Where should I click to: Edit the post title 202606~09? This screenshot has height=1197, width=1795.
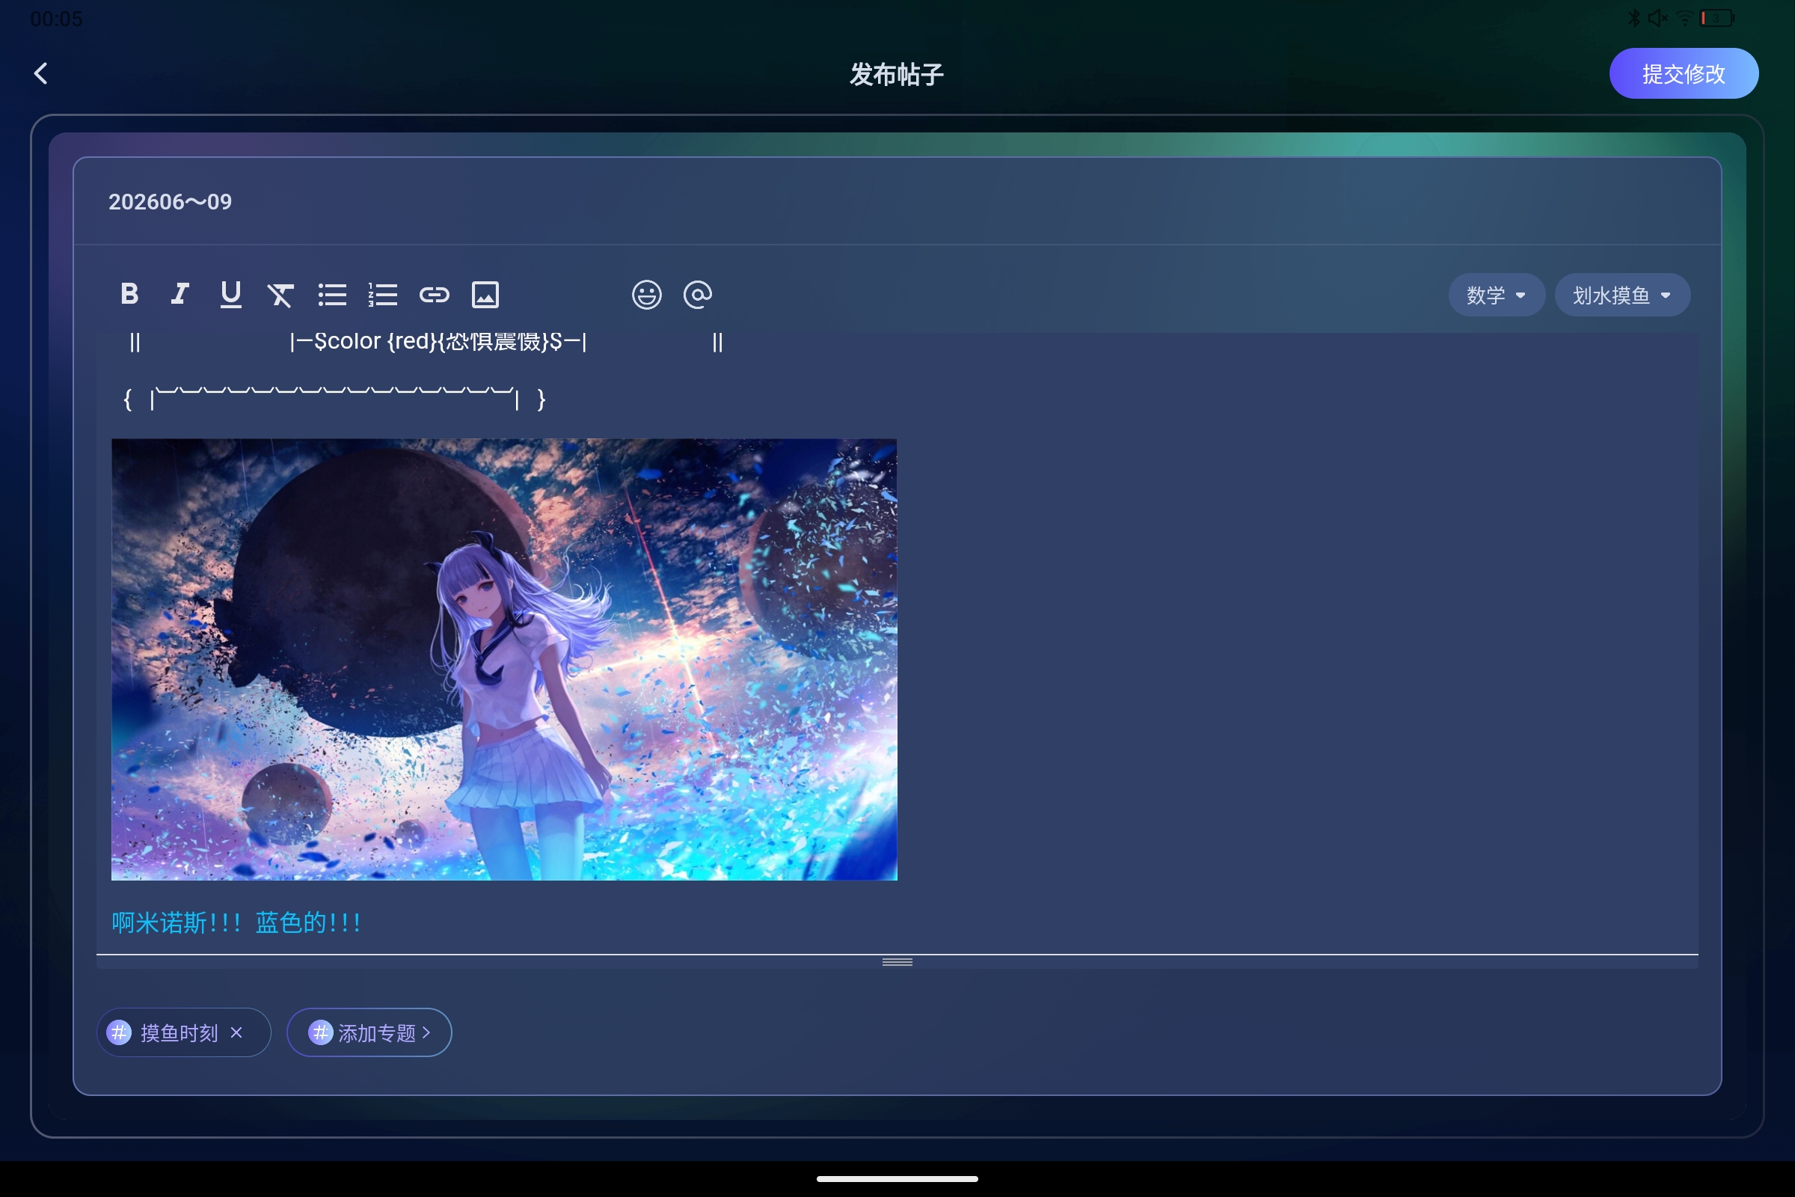897,201
